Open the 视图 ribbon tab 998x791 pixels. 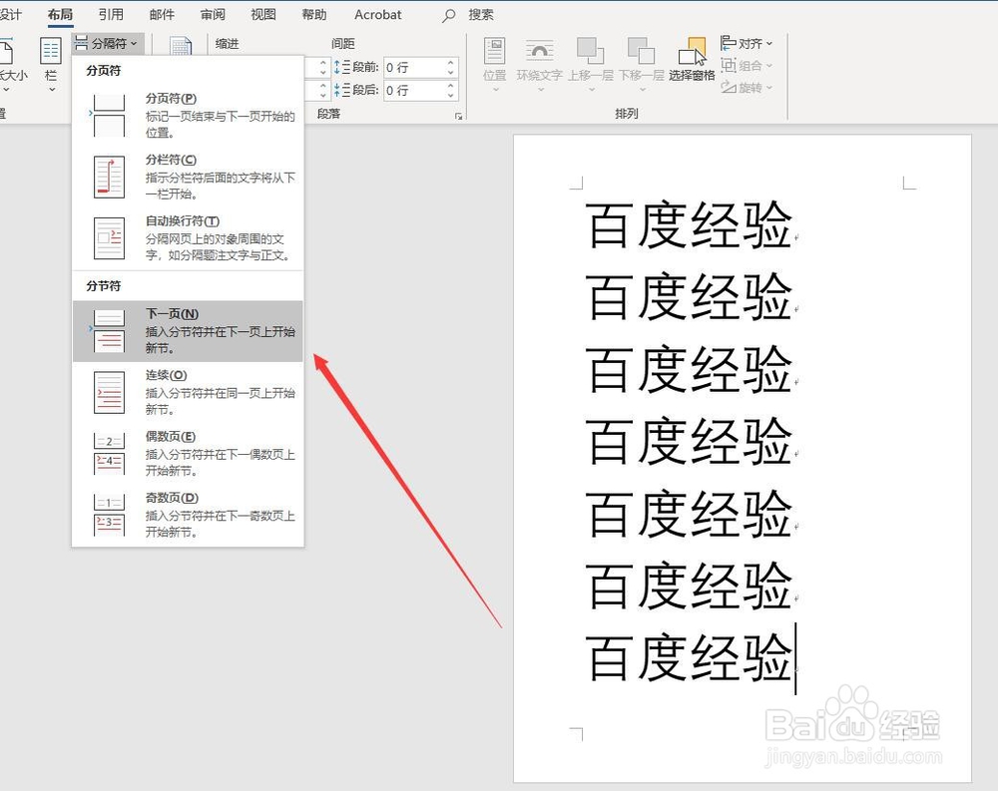click(263, 14)
